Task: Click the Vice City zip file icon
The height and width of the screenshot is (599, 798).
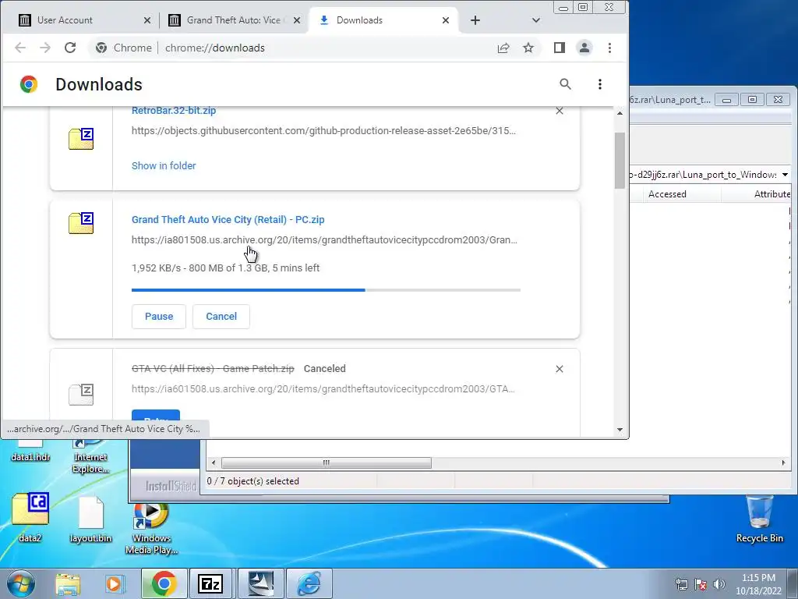Action: click(x=81, y=223)
